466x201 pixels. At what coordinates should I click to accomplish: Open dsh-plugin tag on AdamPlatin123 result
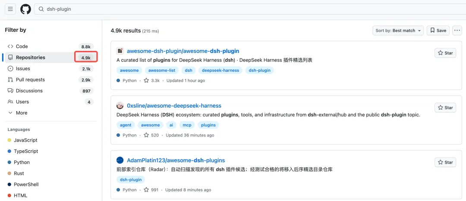[x=131, y=179]
